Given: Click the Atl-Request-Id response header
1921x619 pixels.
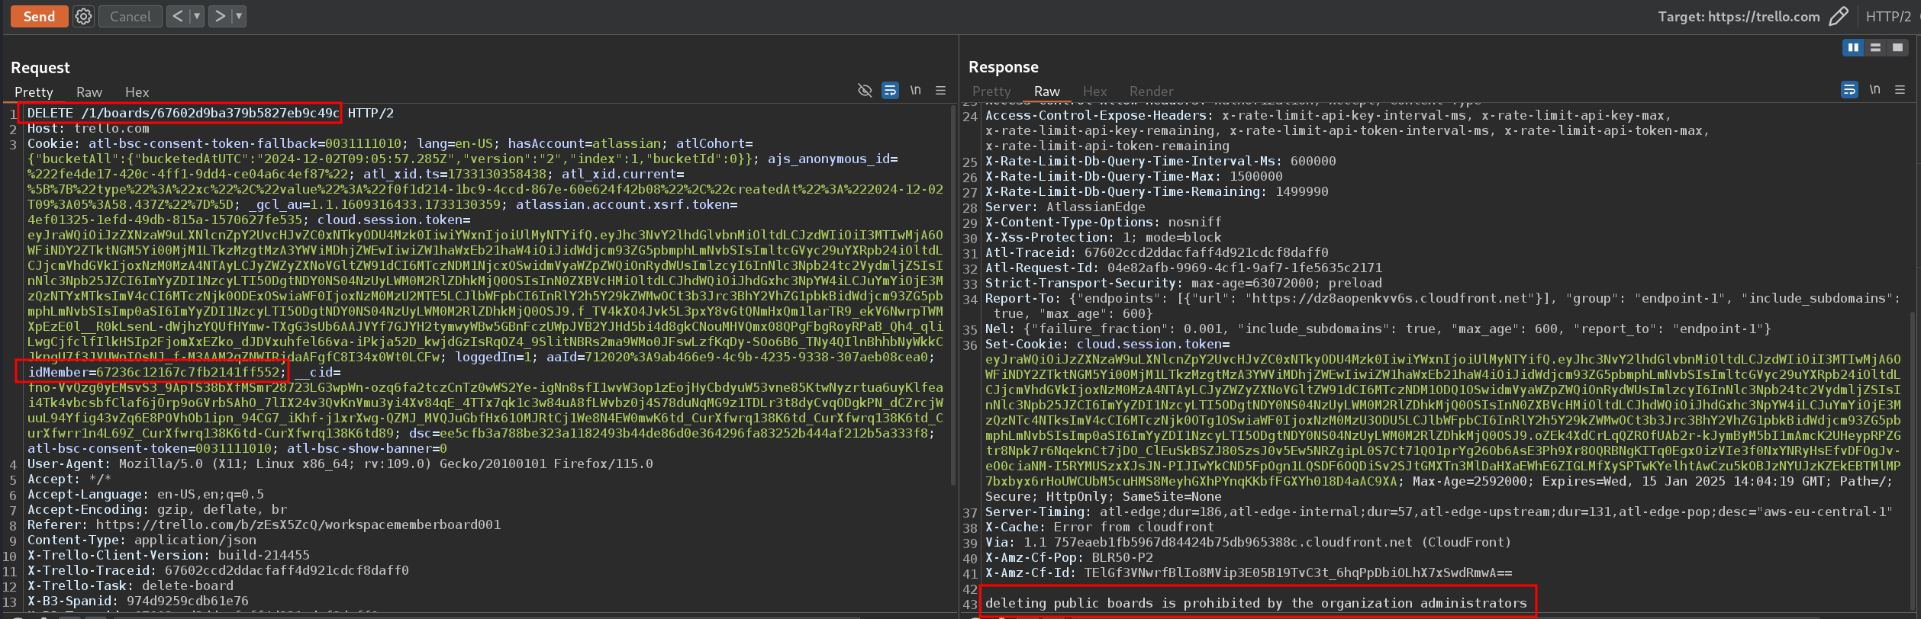Looking at the screenshot, I should pos(1184,268).
